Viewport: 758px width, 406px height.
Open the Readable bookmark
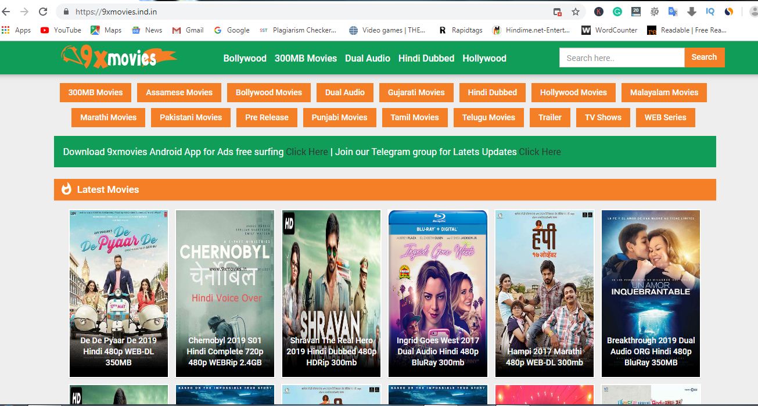point(687,30)
